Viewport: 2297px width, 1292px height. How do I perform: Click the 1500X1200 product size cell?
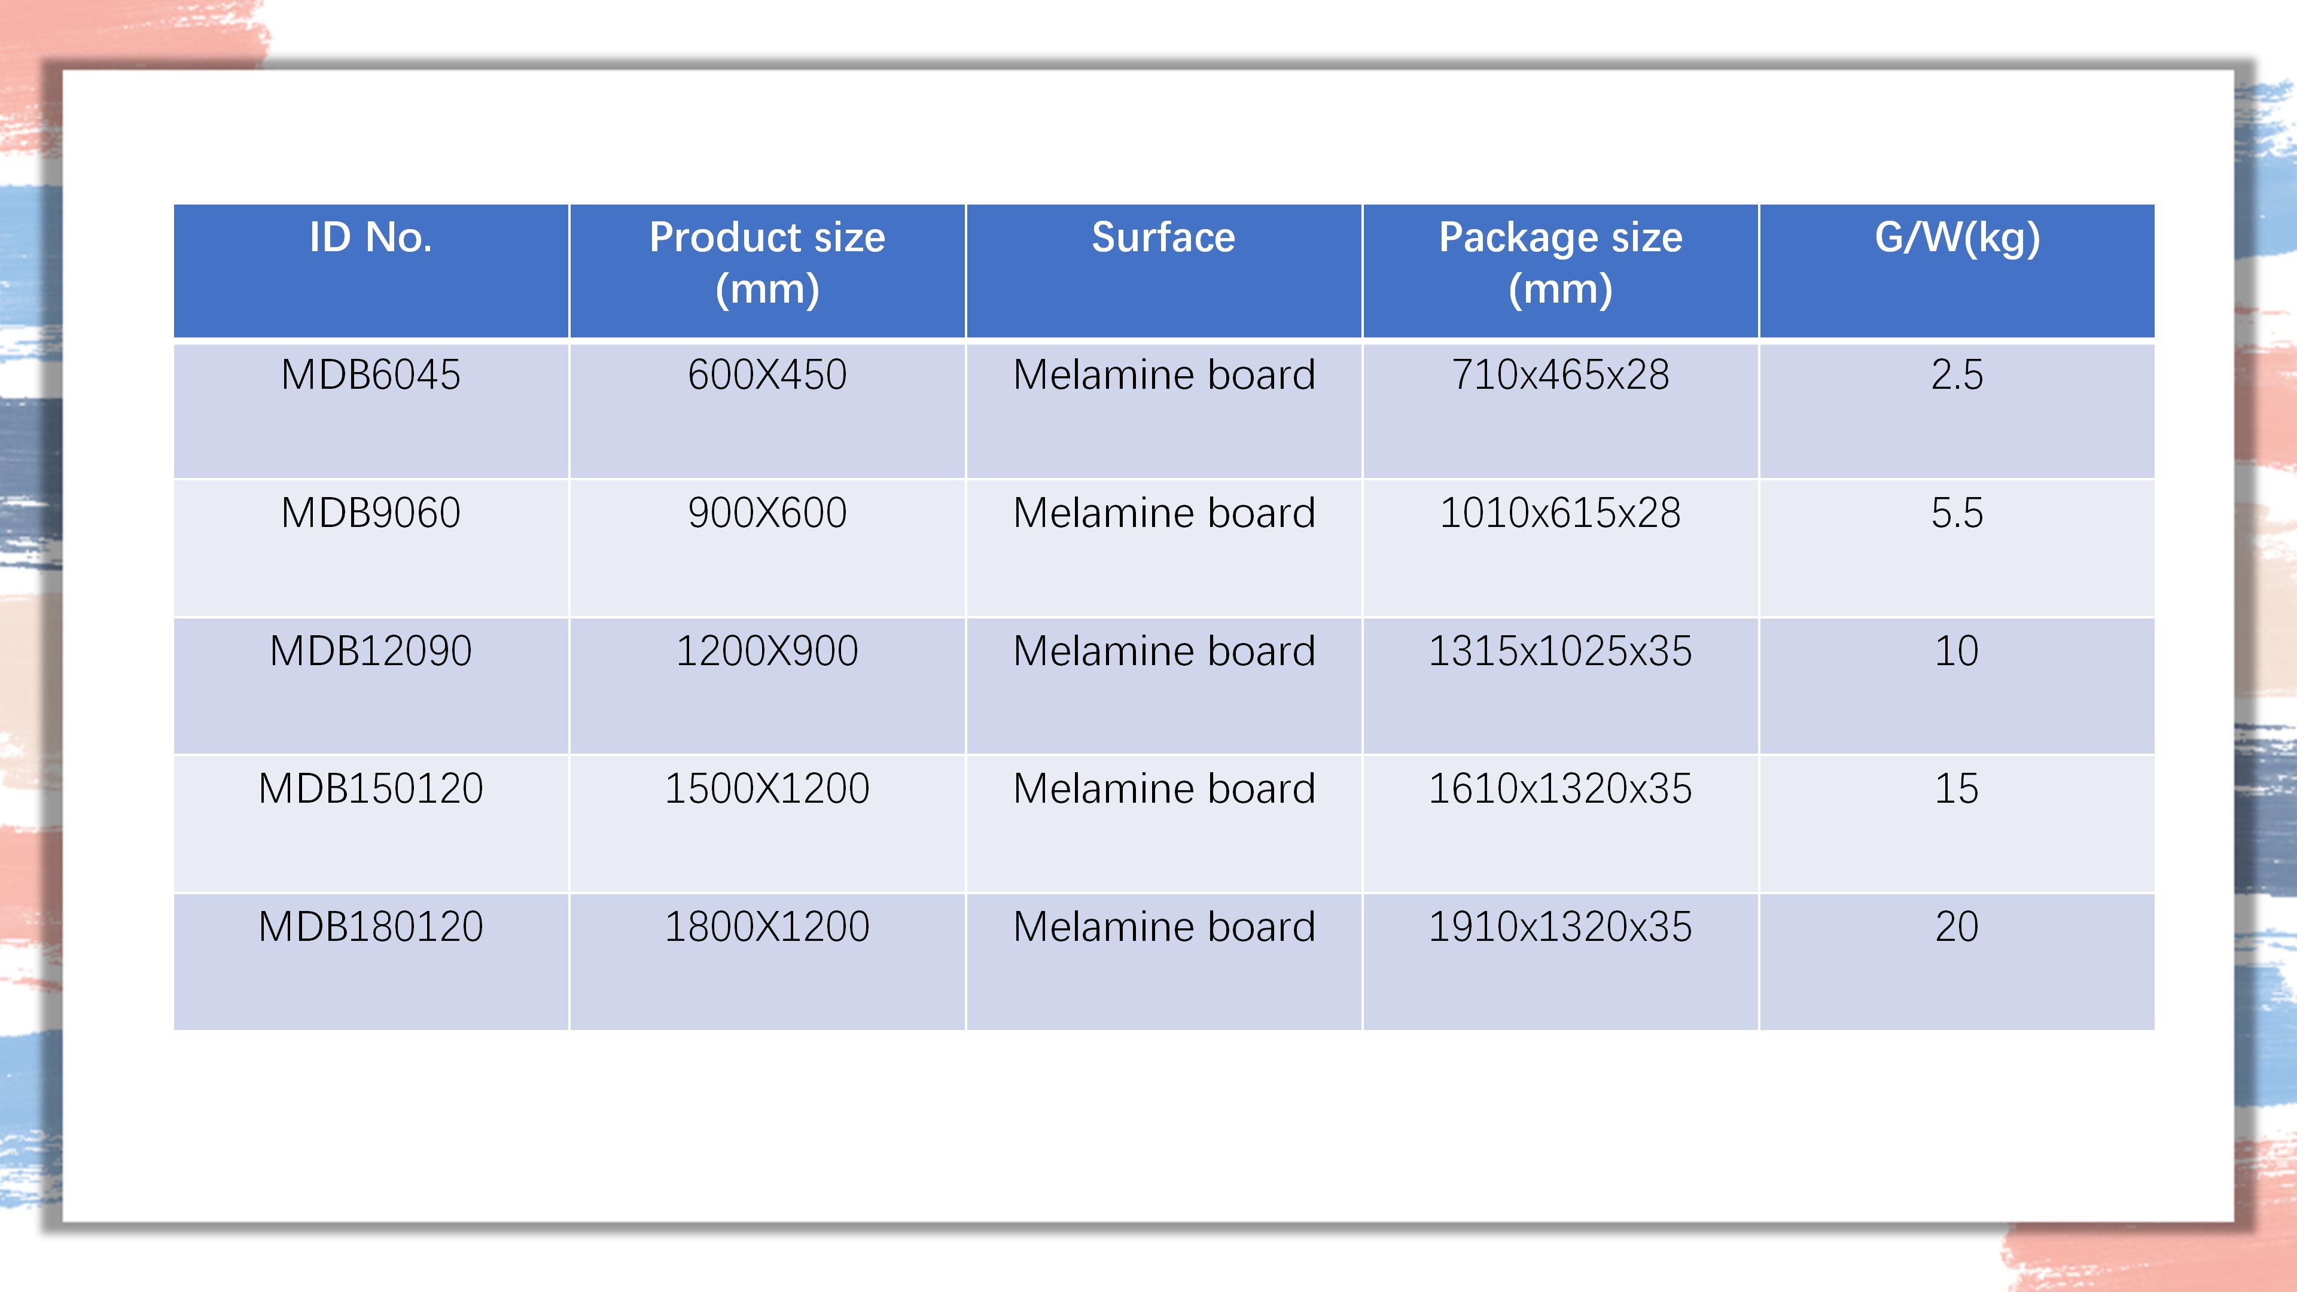point(767,824)
